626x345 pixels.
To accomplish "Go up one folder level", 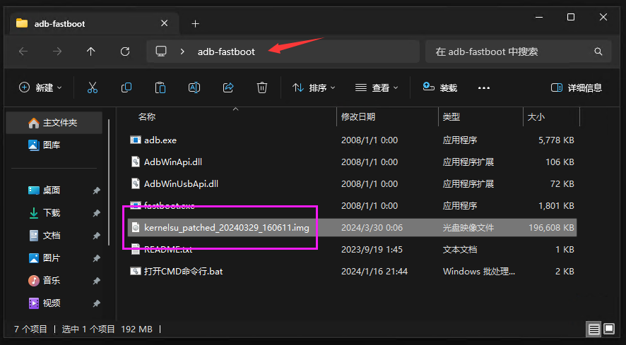I will coord(91,52).
